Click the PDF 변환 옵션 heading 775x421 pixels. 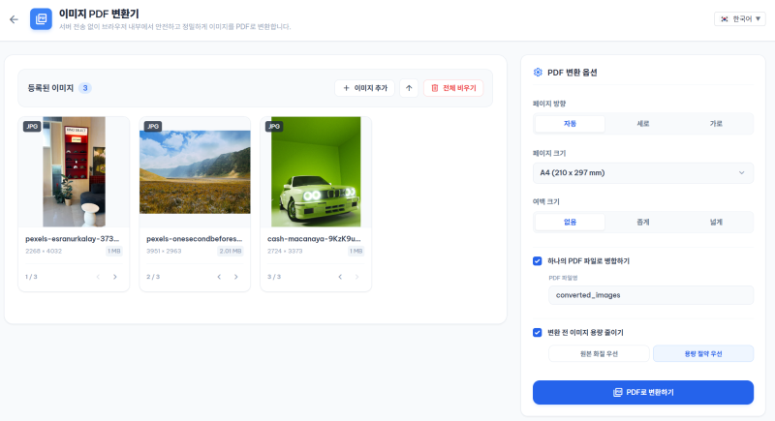pyautogui.click(x=573, y=73)
